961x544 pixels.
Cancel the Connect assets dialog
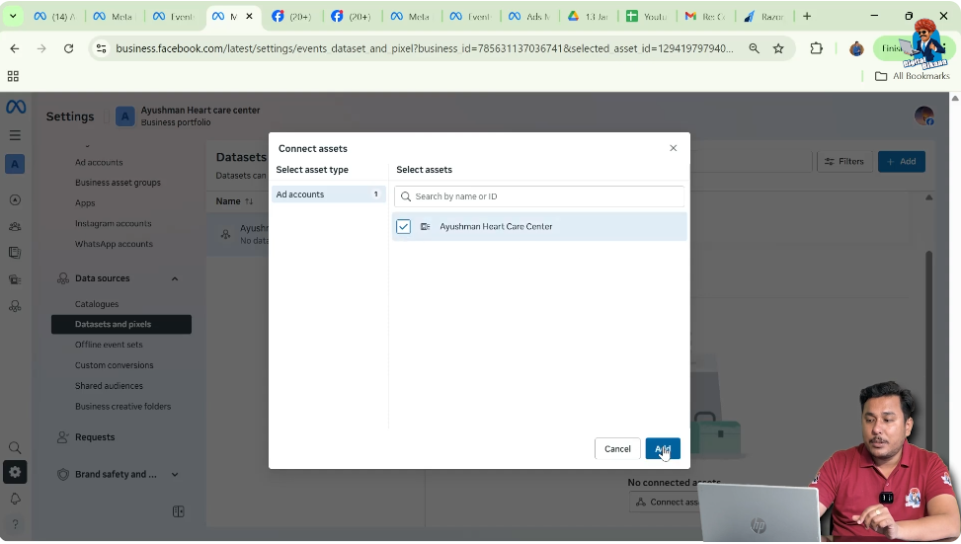(x=617, y=449)
